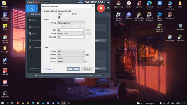Image resolution: width=187 pixels, height=105 pixels.
Task: Click the Bandicam icon in the taskbar
Action: [63, 103]
